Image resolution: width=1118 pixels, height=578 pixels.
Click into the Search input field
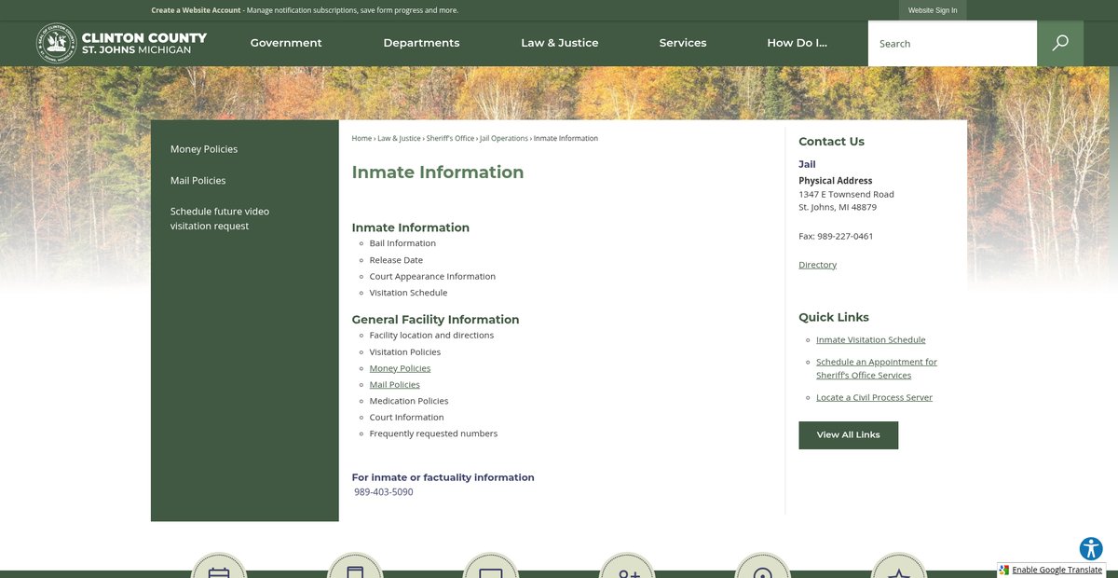[x=951, y=44]
